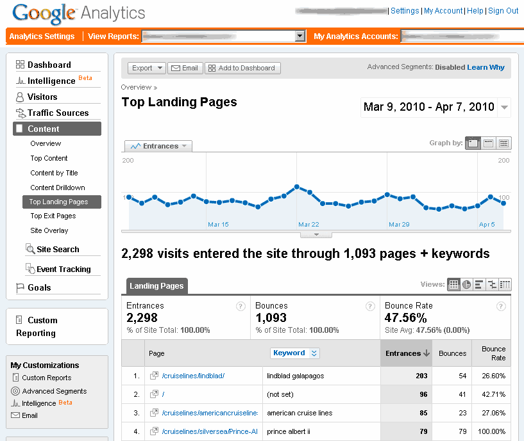Open Content Overview report

(46, 143)
